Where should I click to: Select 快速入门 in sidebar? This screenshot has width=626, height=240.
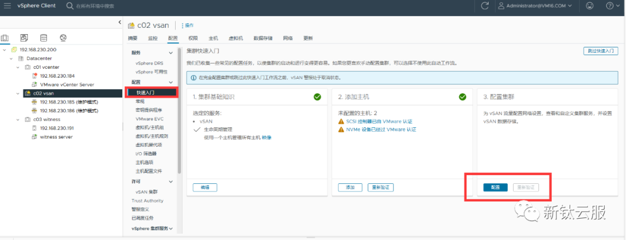pyautogui.click(x=152, y=93)
